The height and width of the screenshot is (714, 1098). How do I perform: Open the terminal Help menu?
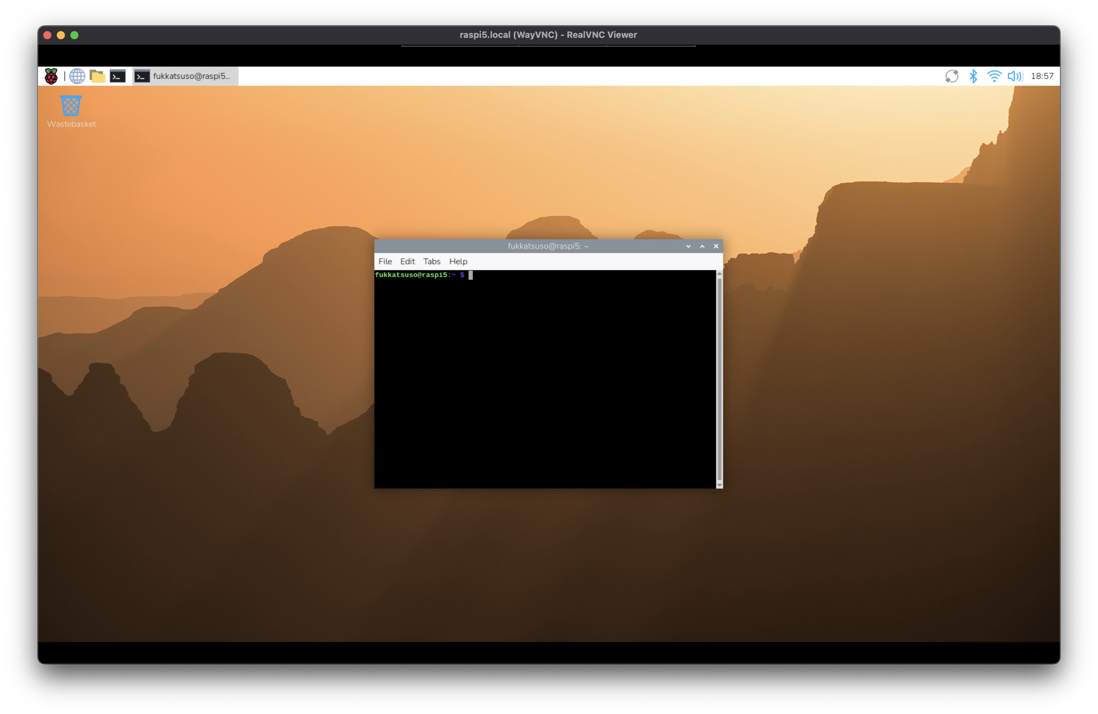tap(458, 262)
